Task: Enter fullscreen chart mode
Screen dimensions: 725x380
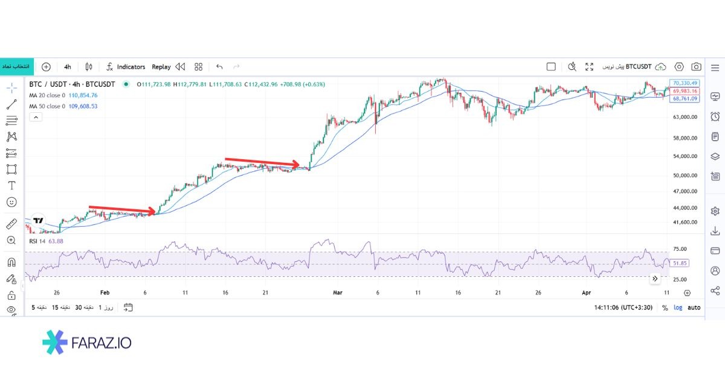Action: [590, 67]
